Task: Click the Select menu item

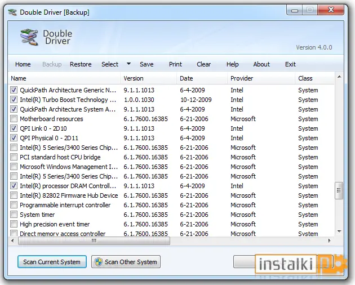Action: click(x=110, y=64)
